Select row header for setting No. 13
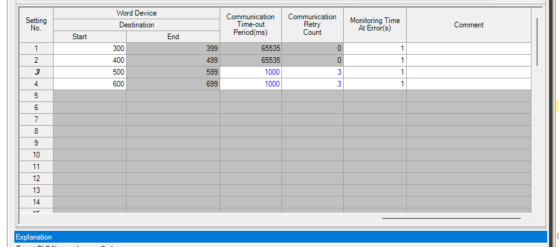Viewport: 559px width, 247px height. tap(36, 190)
